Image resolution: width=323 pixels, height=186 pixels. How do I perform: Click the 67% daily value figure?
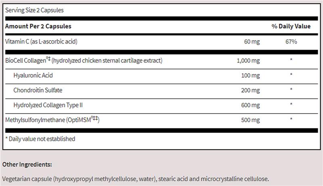pyautogui.click(x=291, y=42)
